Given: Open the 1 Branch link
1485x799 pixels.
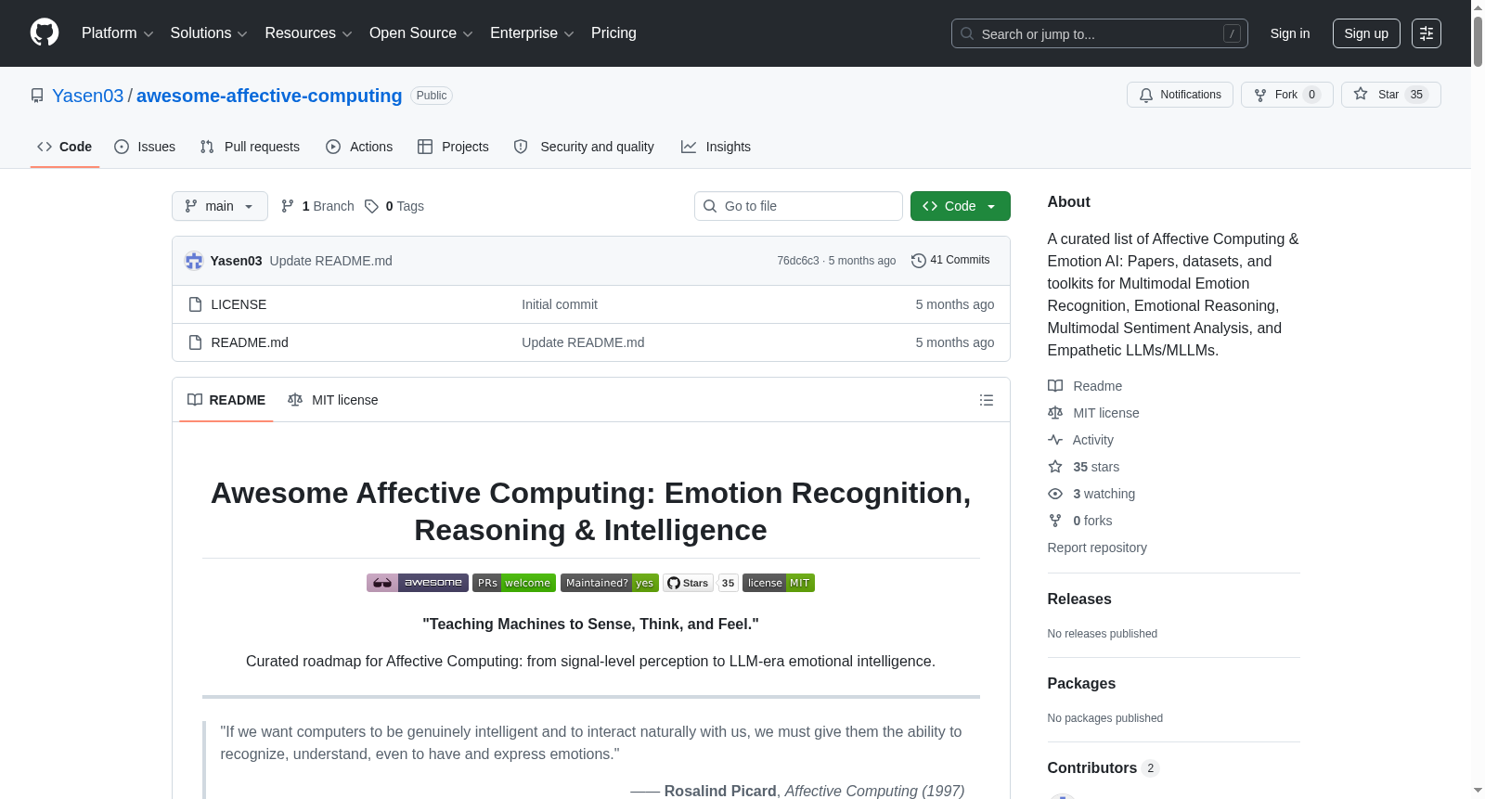Looking at the screenshot, I should (x=317, y=206).
